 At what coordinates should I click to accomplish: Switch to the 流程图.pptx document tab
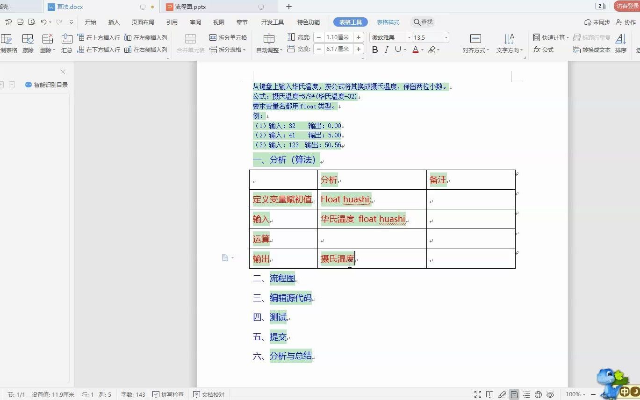pos(190,7)
